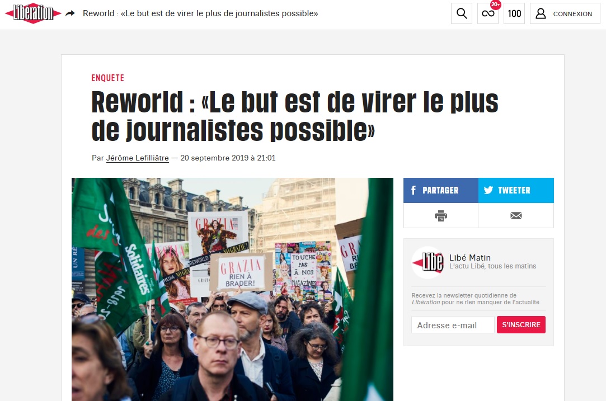Open the infinity feed icon with 20+ badge
Viewport: 606px width, 401px height.
click(x=488, y=13)
